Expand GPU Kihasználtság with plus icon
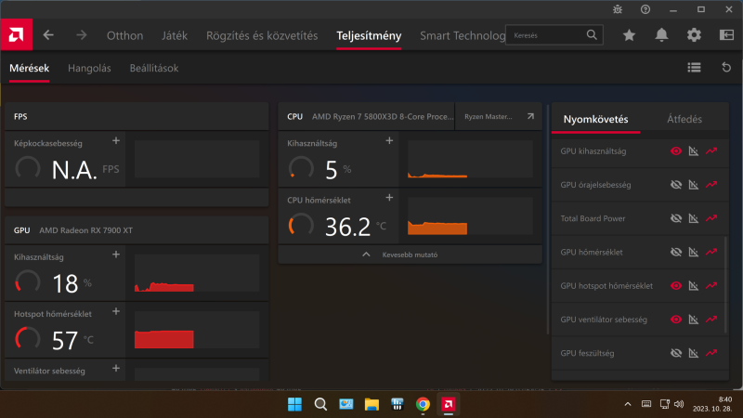The width and height of the screenshot is (743, 418). point(116,255)
